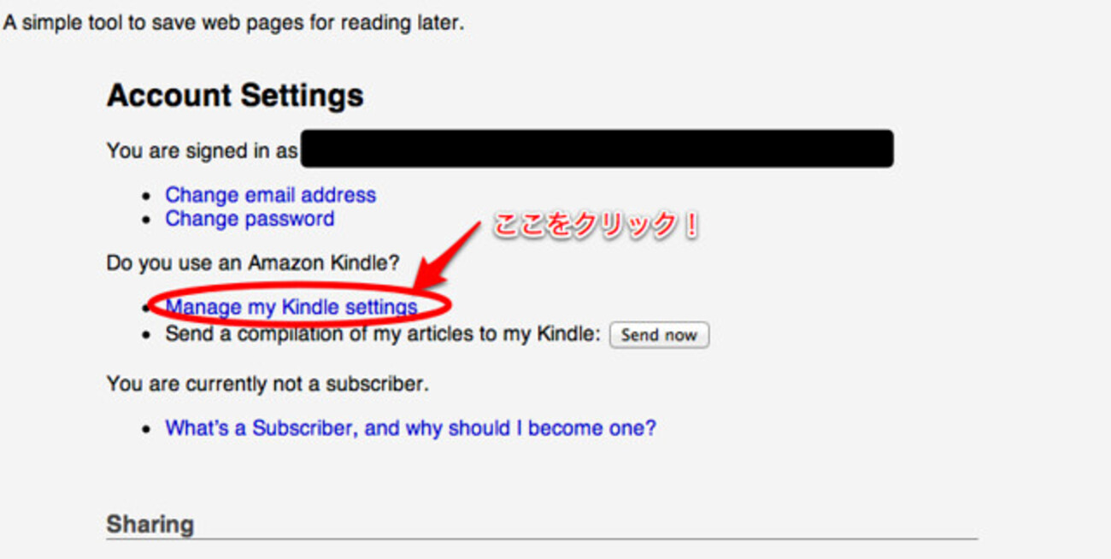Screen dimensions: 1111x559
Task: Click Send a compilation of my articles text
Action: click(384, 334)
